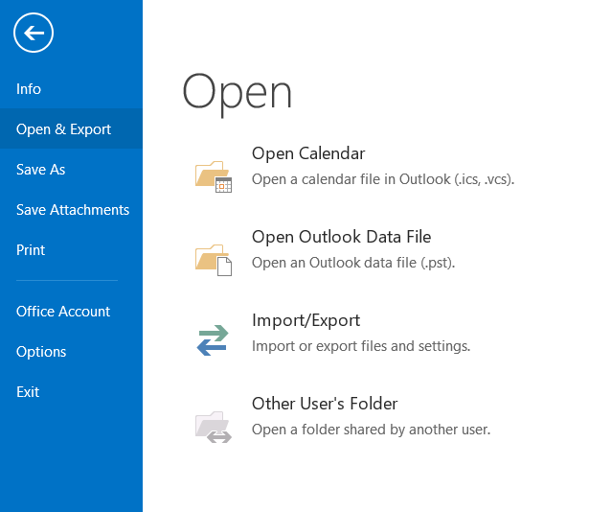Click the Open Calendar folder icon
Image resolution: width=589 pixels, height=512 pixels.
214,176
